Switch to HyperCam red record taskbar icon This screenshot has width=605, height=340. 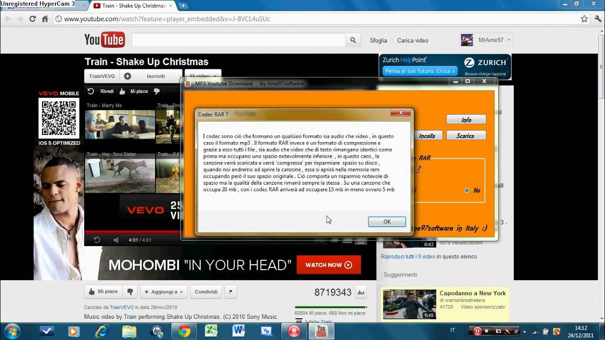click(x=294, y=331)
